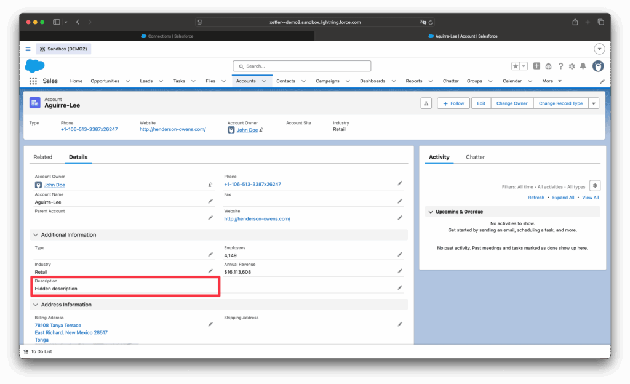Refresh the activity timeline

pos(536,198)
